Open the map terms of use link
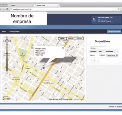 pyautogui.click(x=79, y=99)
